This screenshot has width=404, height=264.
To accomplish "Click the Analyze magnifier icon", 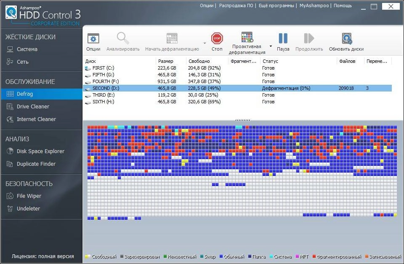I will pyautogui.click(x=123, y=38).
